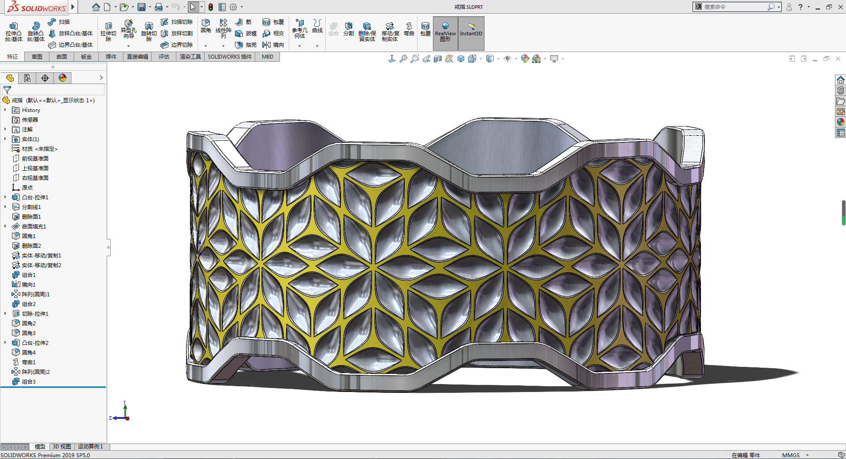The image size is (846, 459).
Task: Open the DisplayManager appearance tab icon
Action: point(63,78)
